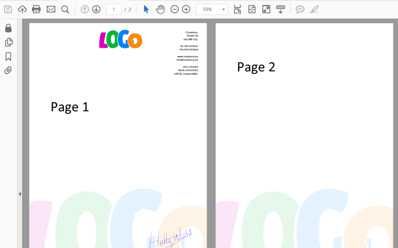Print the PDF document
The height and width of the screenshot is (248, 398).
[36, 10]
